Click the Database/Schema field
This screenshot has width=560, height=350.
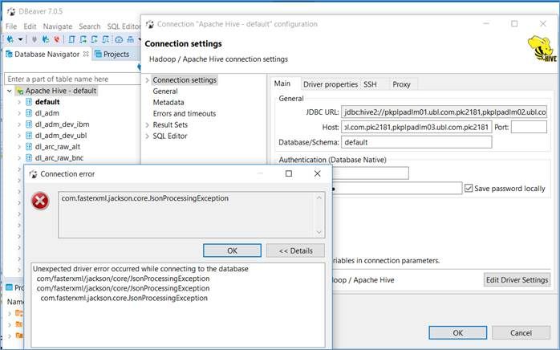(x=416, y=142)
